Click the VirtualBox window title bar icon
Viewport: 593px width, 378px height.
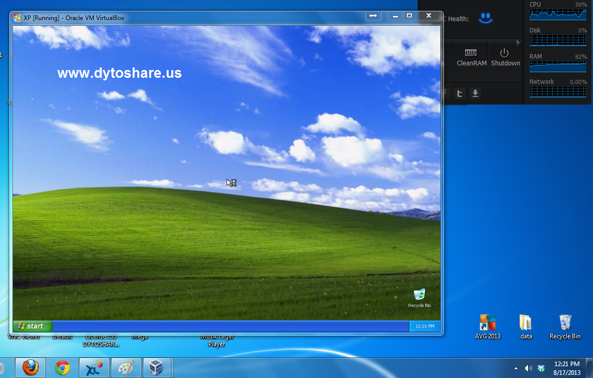(17, 18)
